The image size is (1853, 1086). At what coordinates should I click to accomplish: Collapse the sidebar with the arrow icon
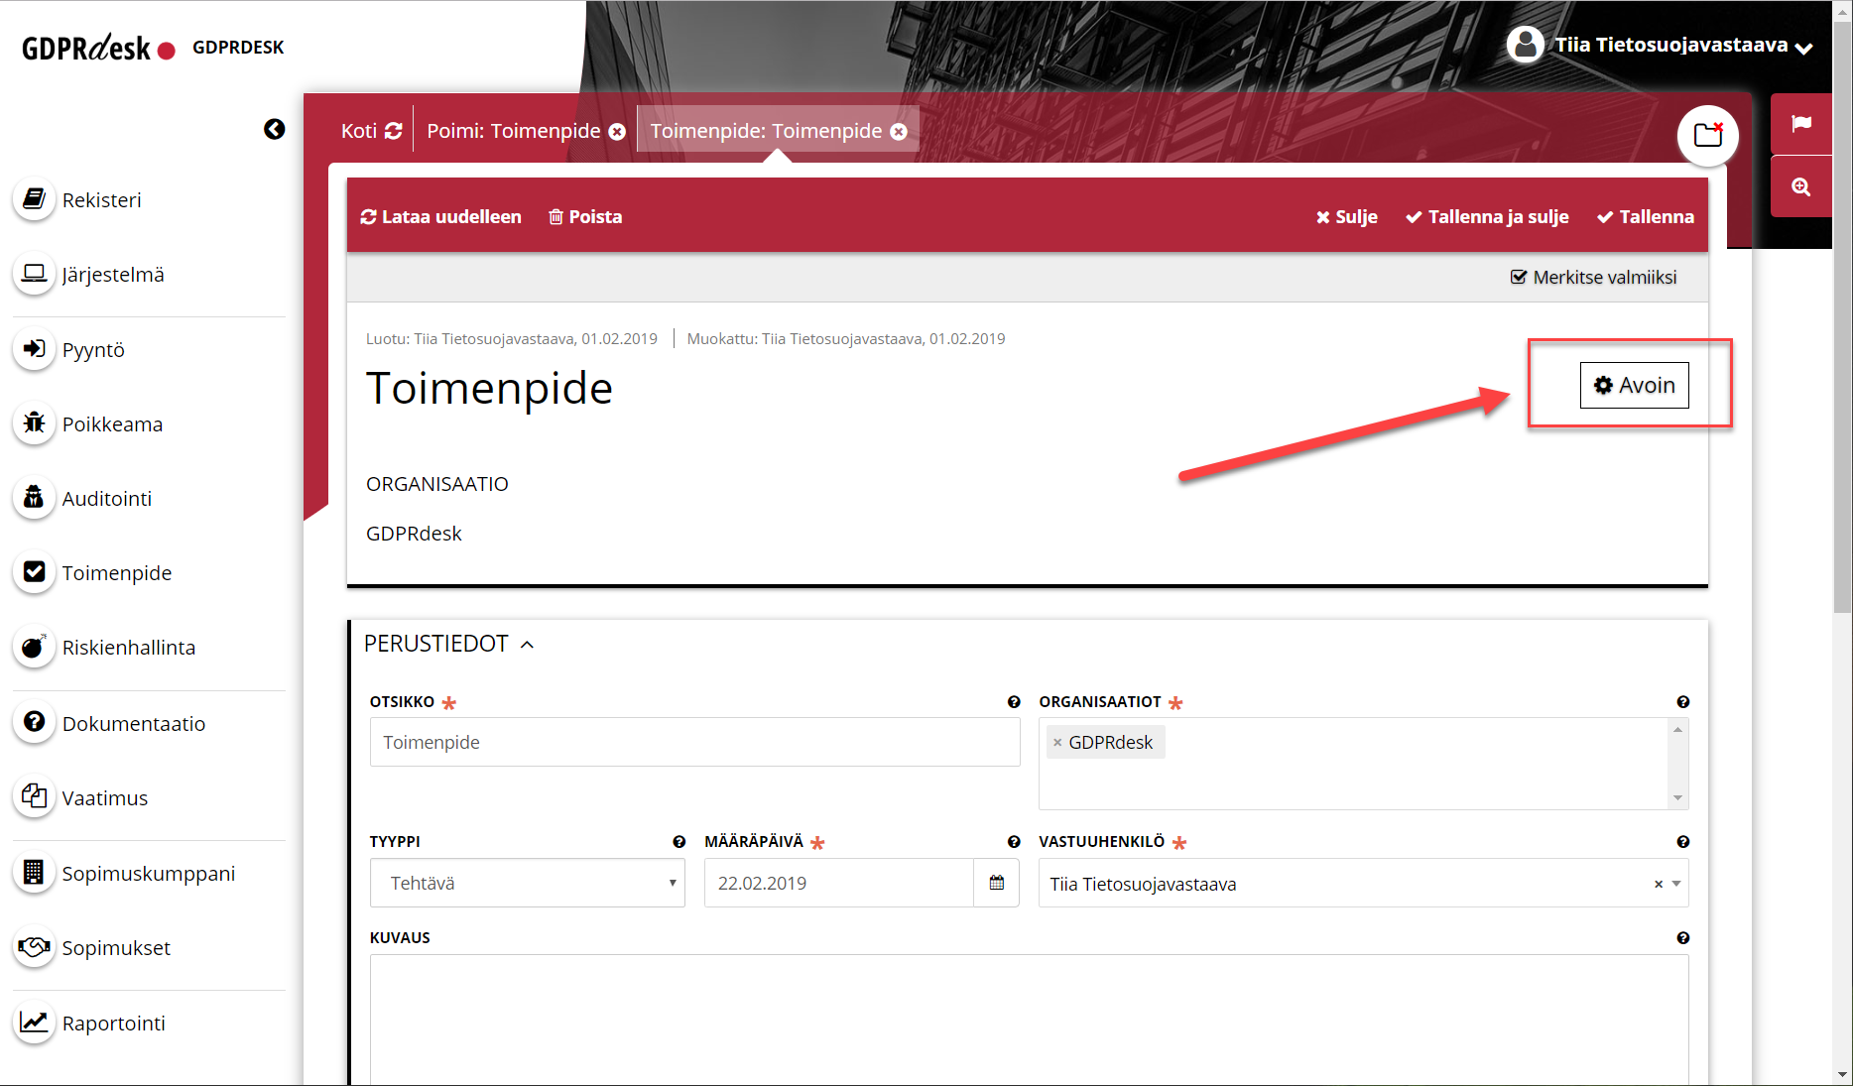point(275,129)
